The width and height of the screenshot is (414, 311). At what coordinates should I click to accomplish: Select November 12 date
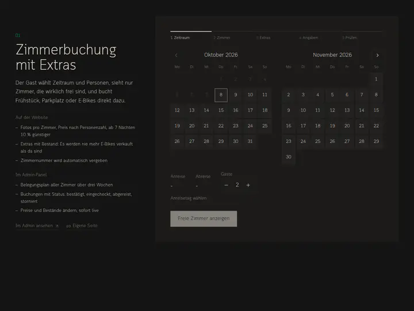tap(332, 110)
